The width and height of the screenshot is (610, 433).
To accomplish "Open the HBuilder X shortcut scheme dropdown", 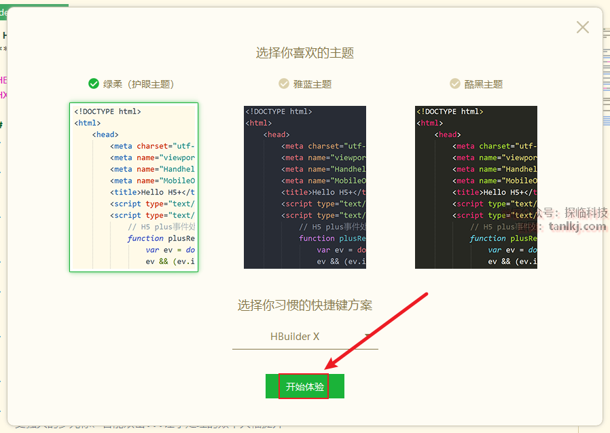I will click(x=304, y=337).
